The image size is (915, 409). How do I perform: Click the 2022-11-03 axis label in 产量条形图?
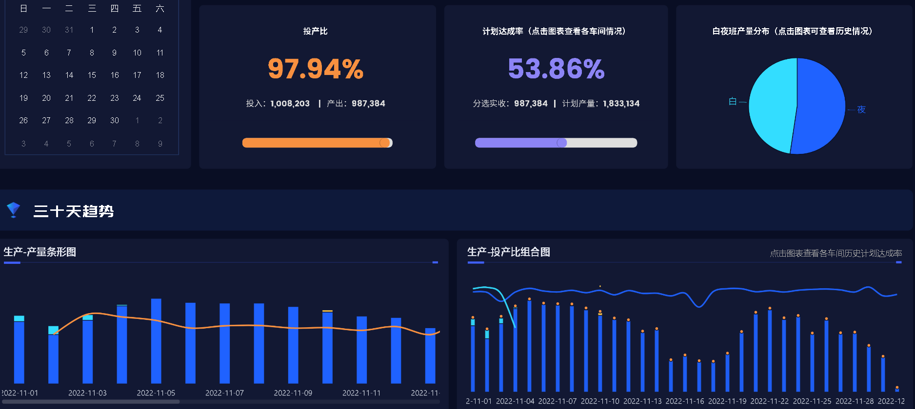coord(87,393)
